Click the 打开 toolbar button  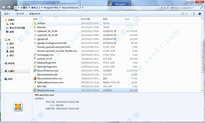[20, 14]
